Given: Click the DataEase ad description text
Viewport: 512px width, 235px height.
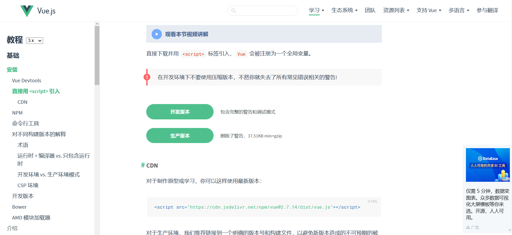Looking at the screenshot, I should 488,204.
